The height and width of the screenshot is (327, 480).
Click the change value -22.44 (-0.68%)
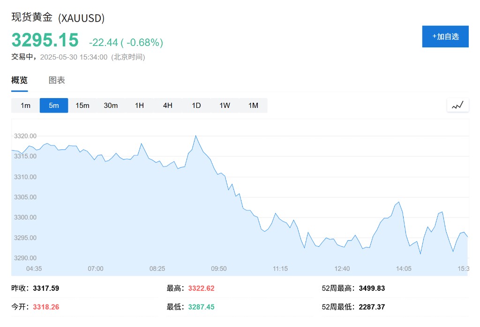[x=126, y=42]
